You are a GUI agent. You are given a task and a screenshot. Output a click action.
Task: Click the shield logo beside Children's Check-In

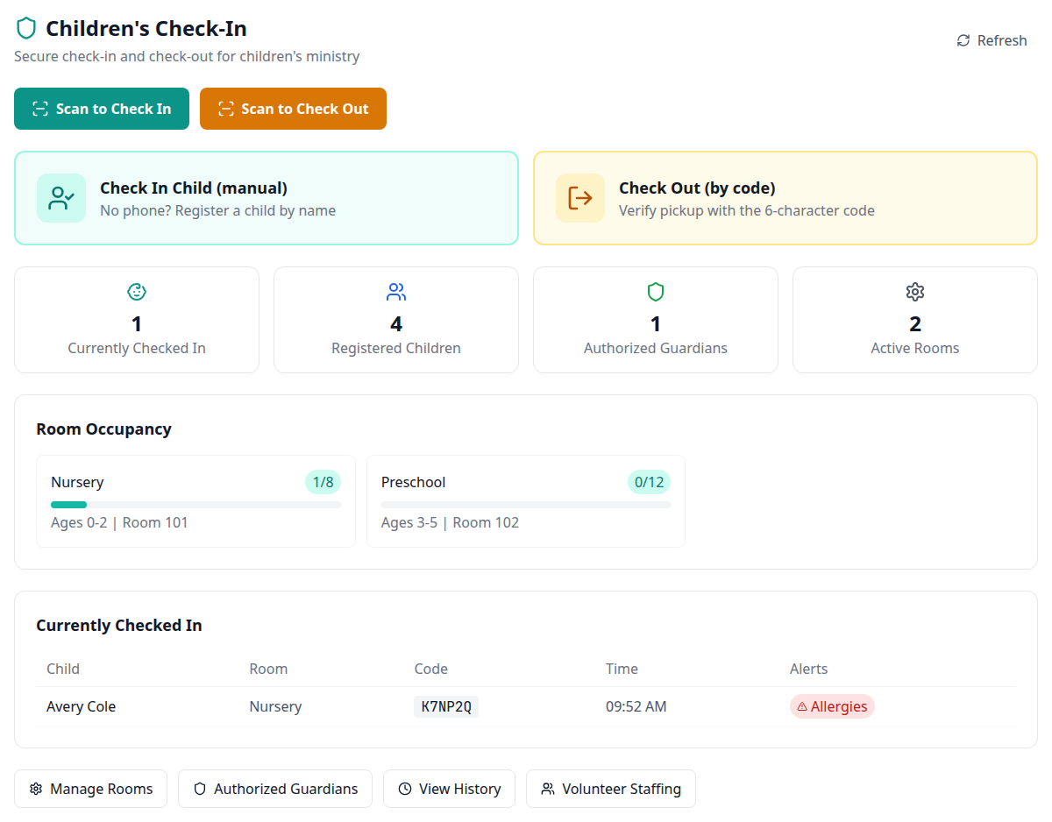tap(26, 29)
